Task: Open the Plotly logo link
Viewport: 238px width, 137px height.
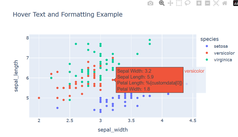Action: [x=235, y=3]
